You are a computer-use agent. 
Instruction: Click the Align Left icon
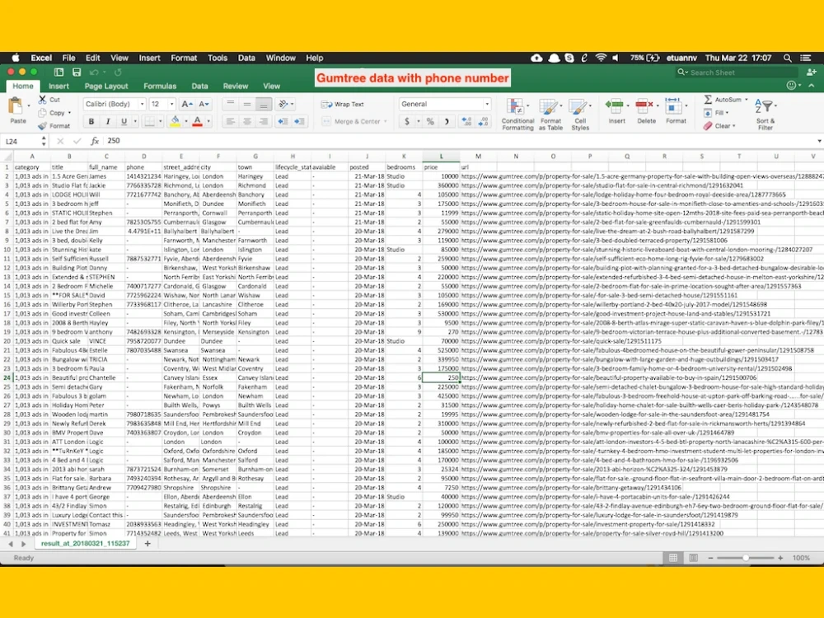click(230, 121)
